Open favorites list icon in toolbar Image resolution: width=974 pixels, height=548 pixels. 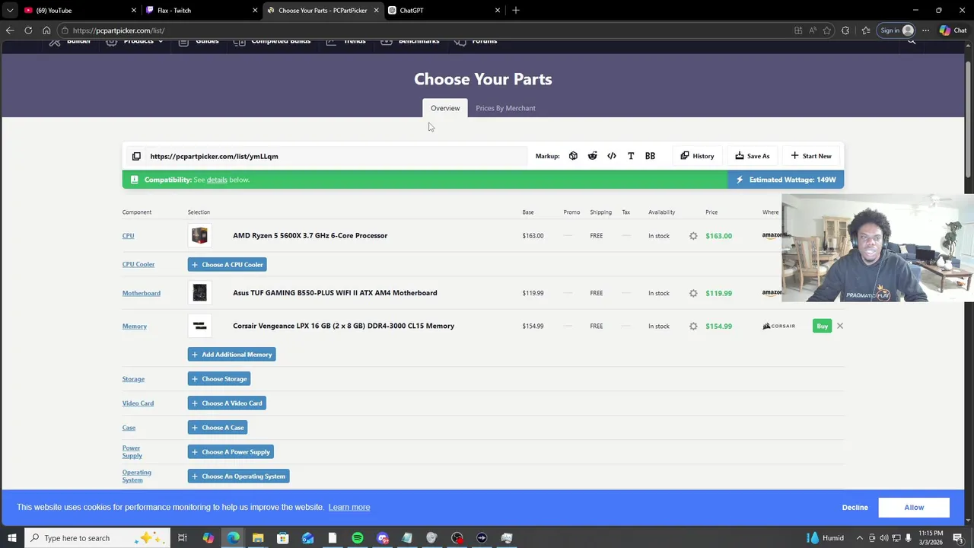(866, 30)
